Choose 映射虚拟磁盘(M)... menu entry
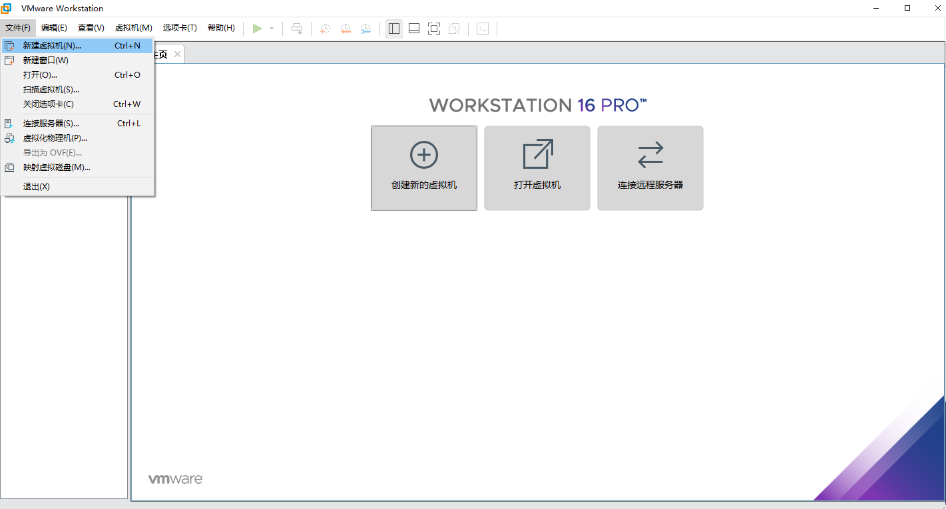946x509 pixels. [77, 167]
